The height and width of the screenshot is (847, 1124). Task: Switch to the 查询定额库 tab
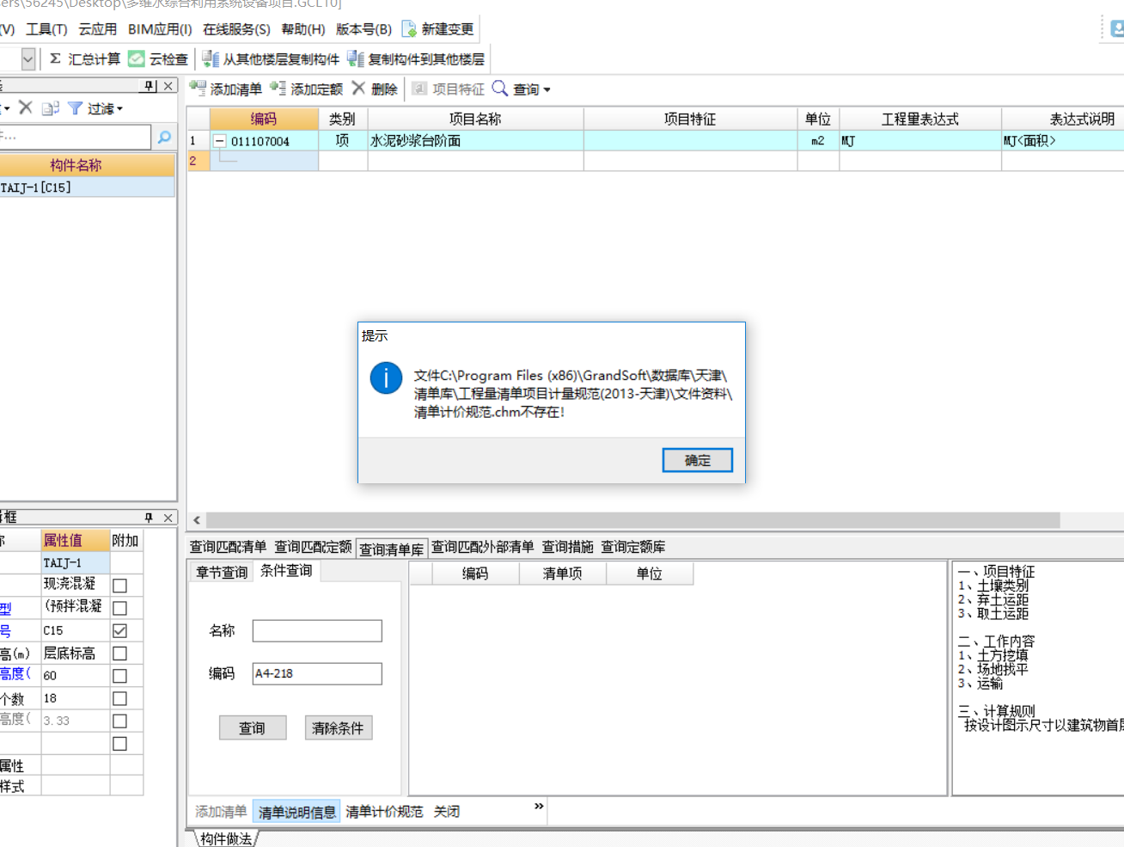pyautogui.click(x=632, y=547)
